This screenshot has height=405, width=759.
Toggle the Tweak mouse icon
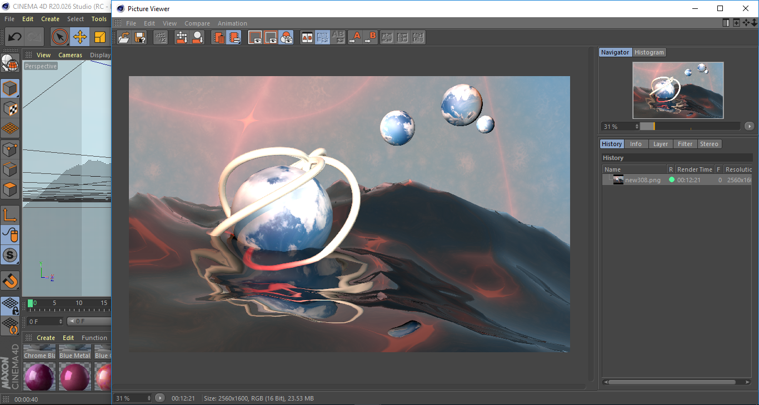pyautogui.click(x=10, y=235)
